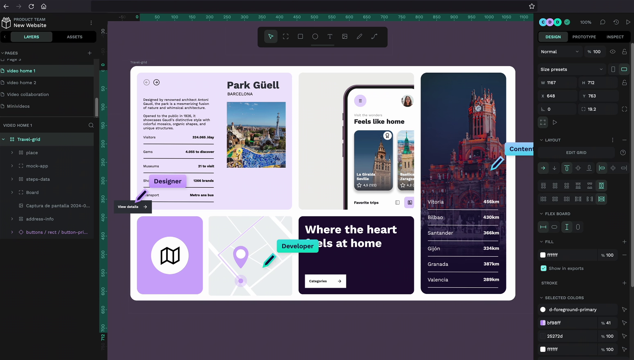This screenshot has height=360, width=634.
Task: Set portrait orientation for size preset
Action: coord(613,69)
